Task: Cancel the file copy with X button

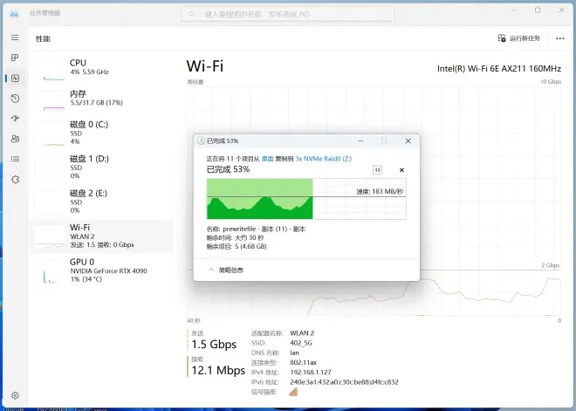Action: click(x=401, y=169)
